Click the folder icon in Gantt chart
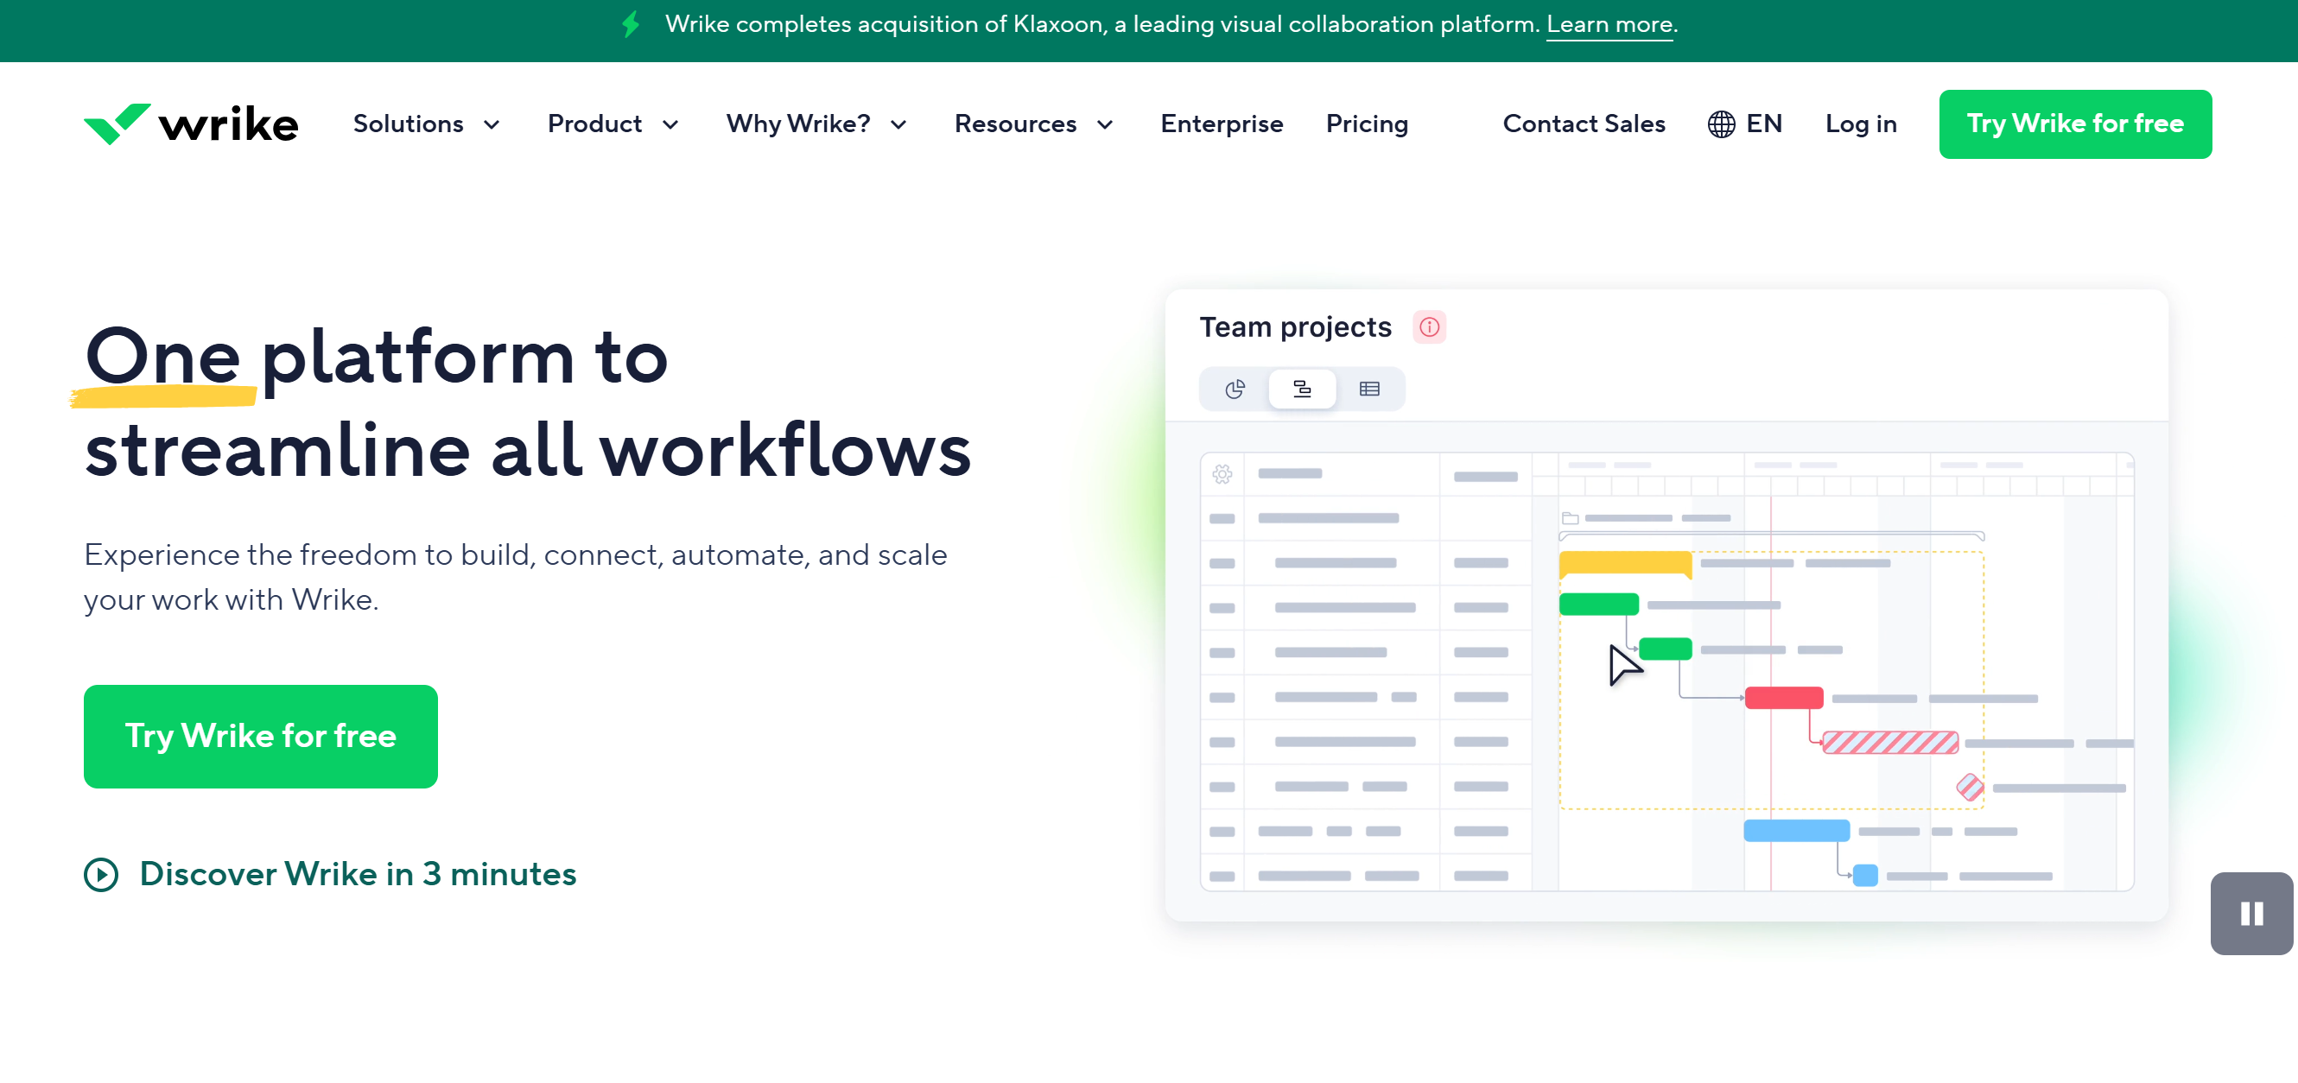Image resolution: width=2298 pixels, height=1083 pixels. click(x=1570, y=518)
